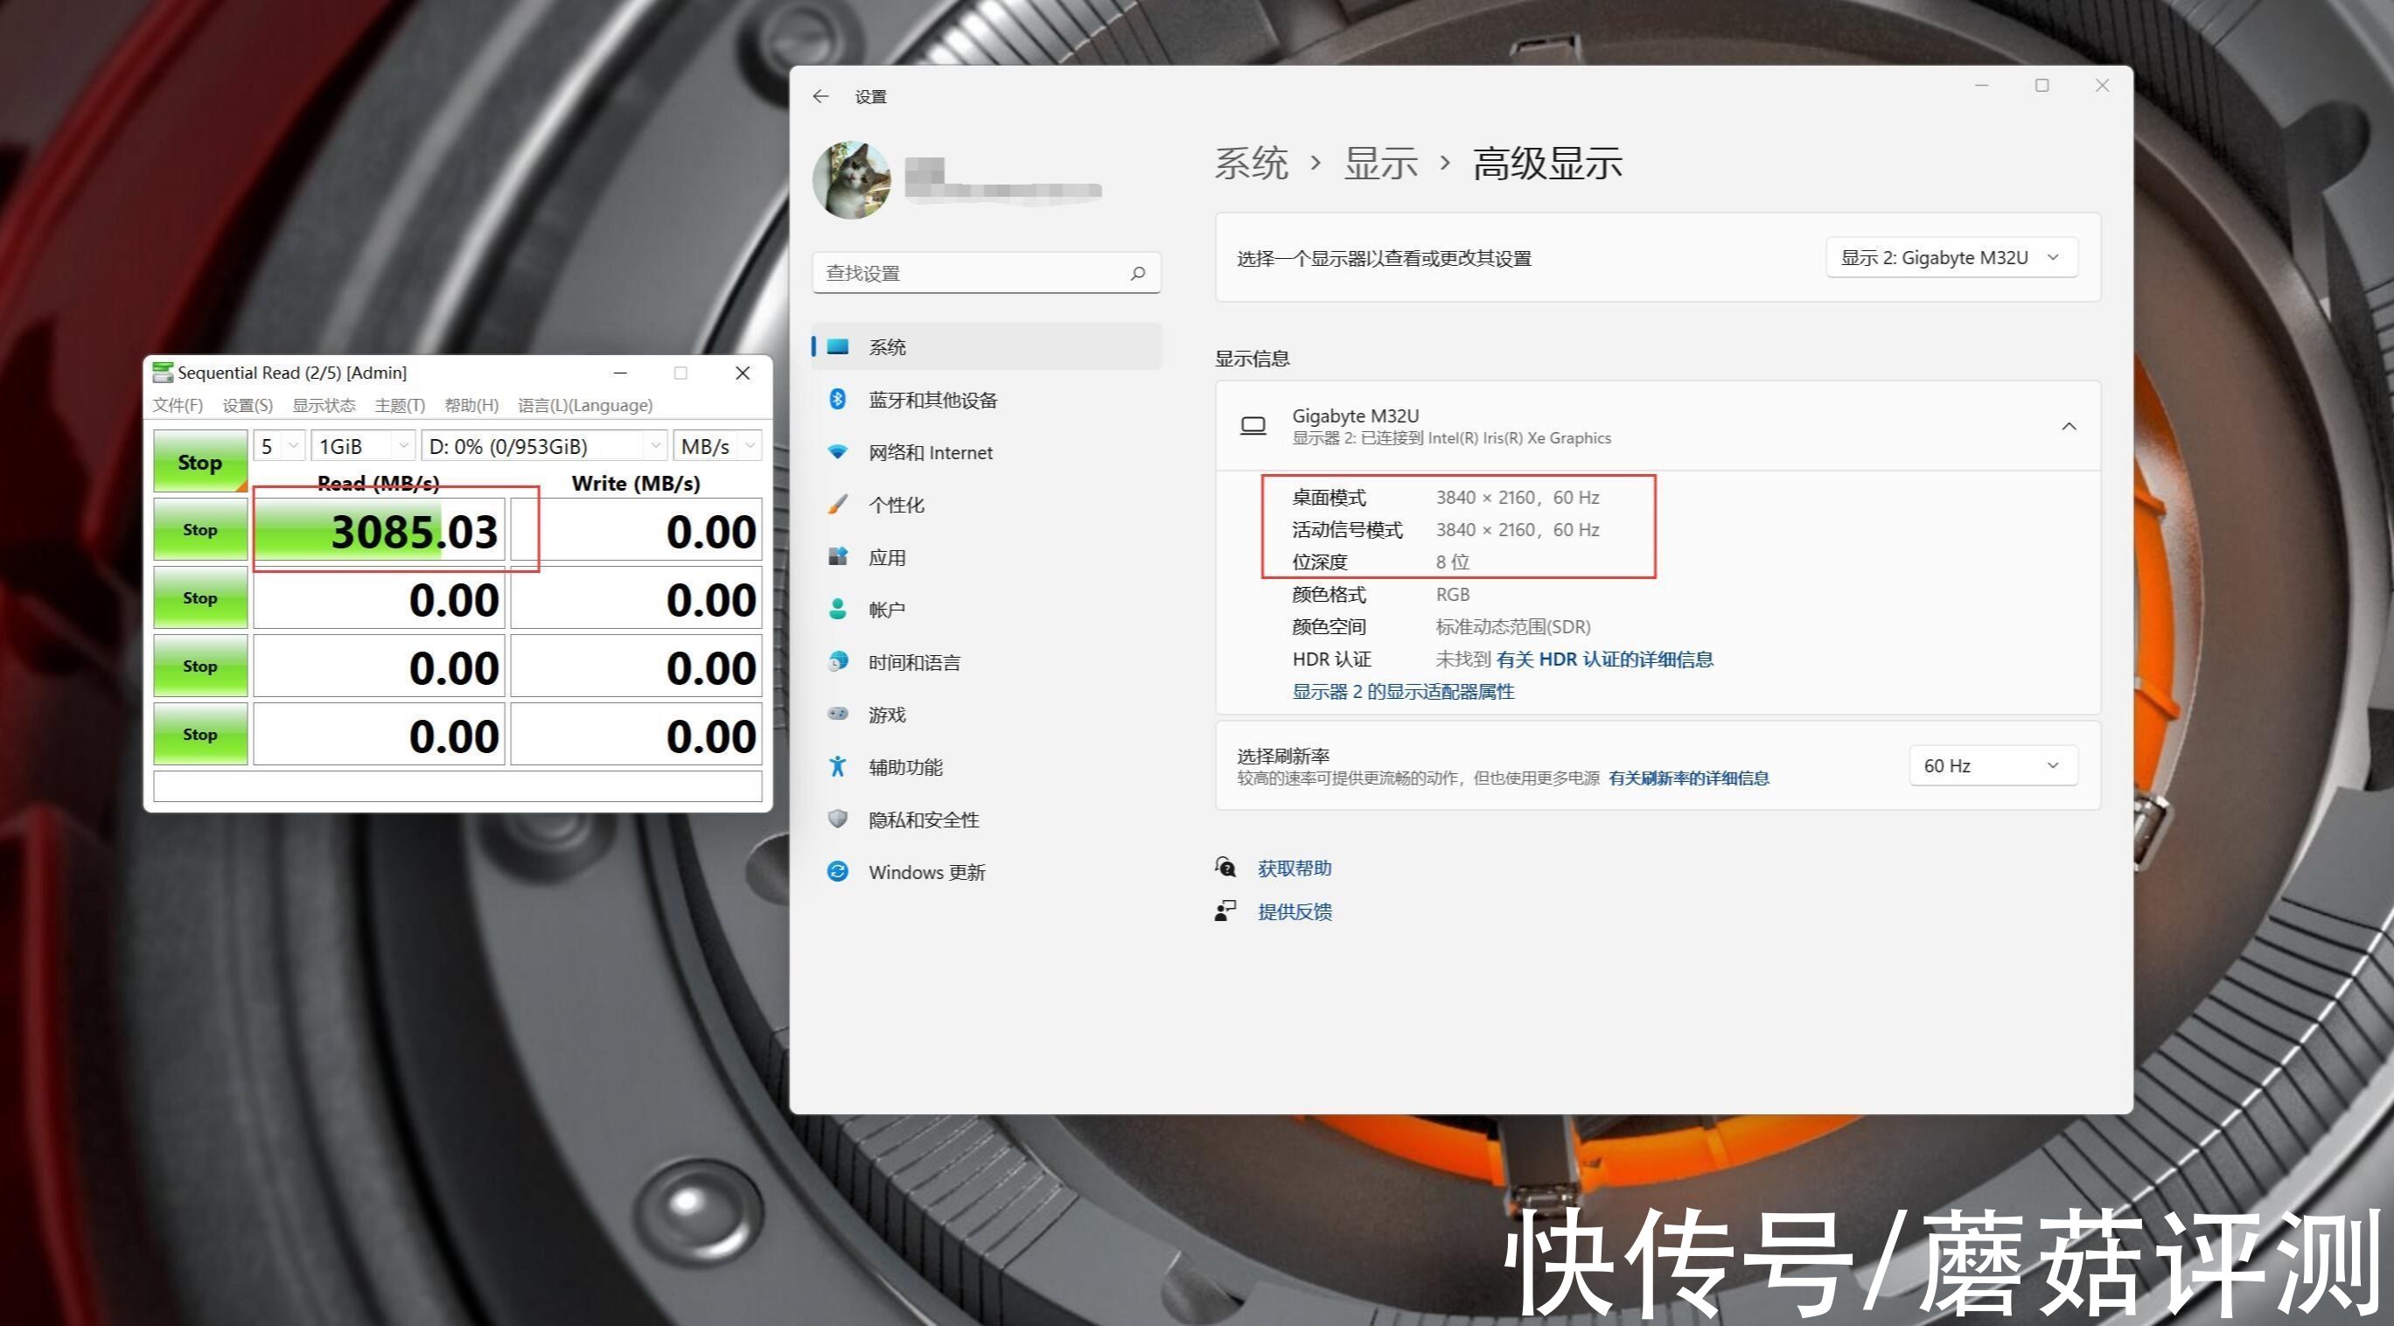
Task: Click the third Stop button in CrystalDiskMark
Action: coord(199,597)
